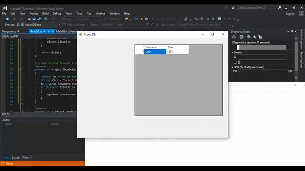
Task: Switch to the Locals tab
Action: (16, 158)
